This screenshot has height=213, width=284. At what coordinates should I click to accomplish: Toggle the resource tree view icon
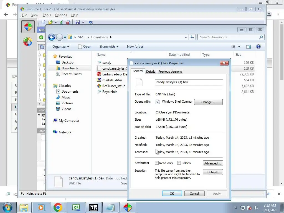point(42,47)
